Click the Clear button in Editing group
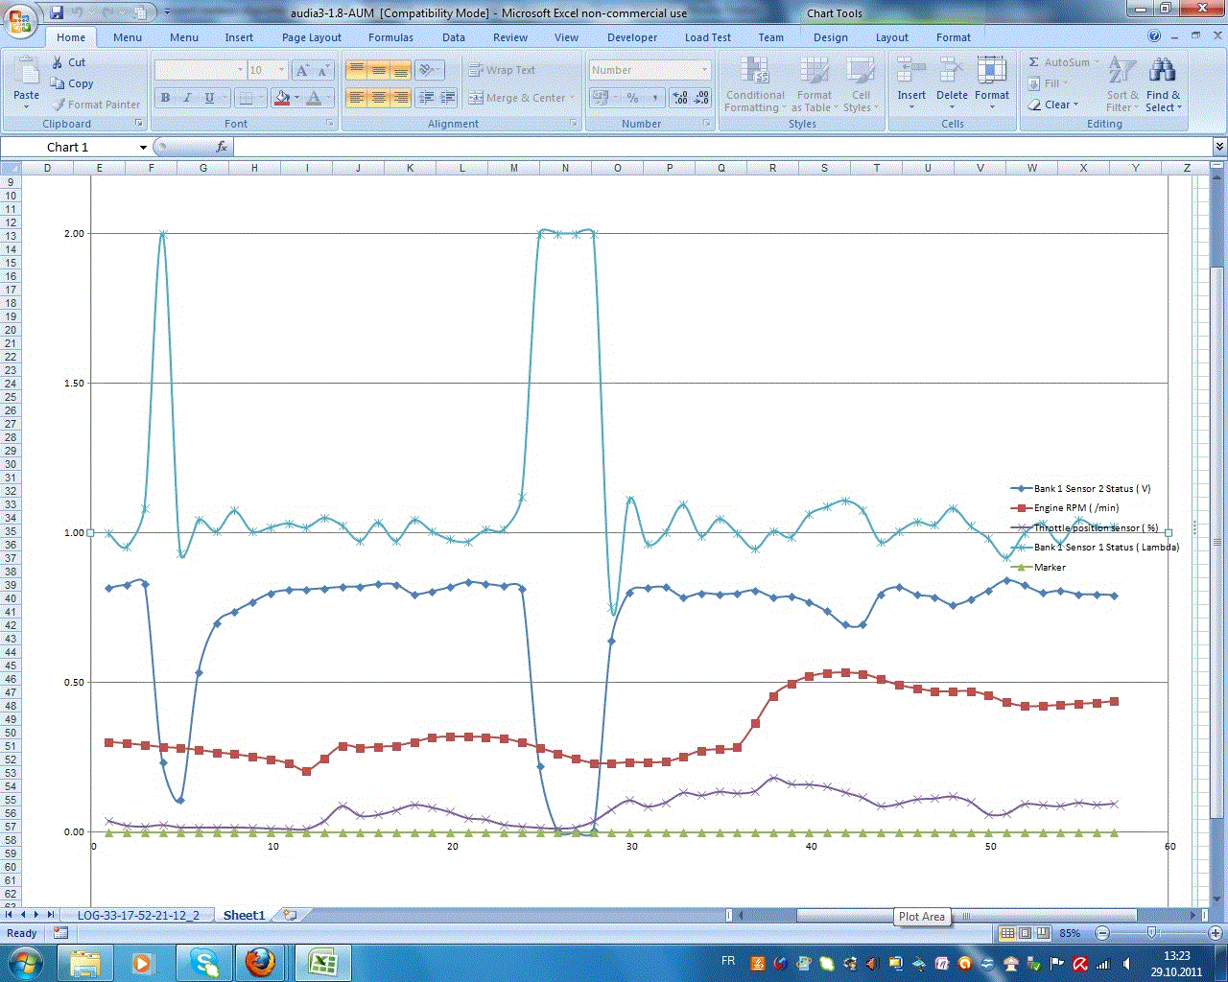Viewport: 1228px width, 982px height. click(1053, 105)
